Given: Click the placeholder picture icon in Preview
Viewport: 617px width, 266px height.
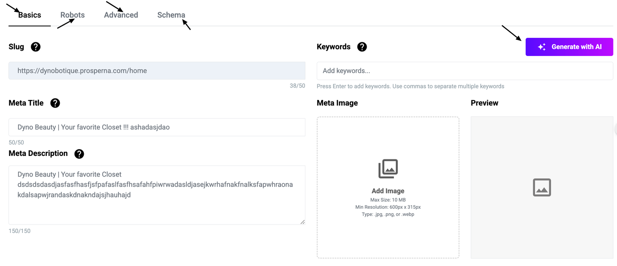Looking at the screenshot, I should point(542,187).
